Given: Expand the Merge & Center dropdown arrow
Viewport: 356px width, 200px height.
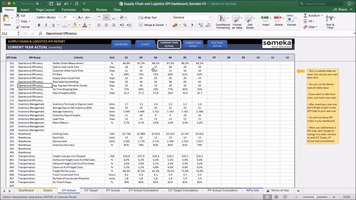Looking at the screenshot, I should coord(166,25).
